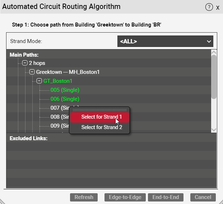223x204 pixels.
Task: Click the scroll down arrow of paths list
Action: pos(214,130)
